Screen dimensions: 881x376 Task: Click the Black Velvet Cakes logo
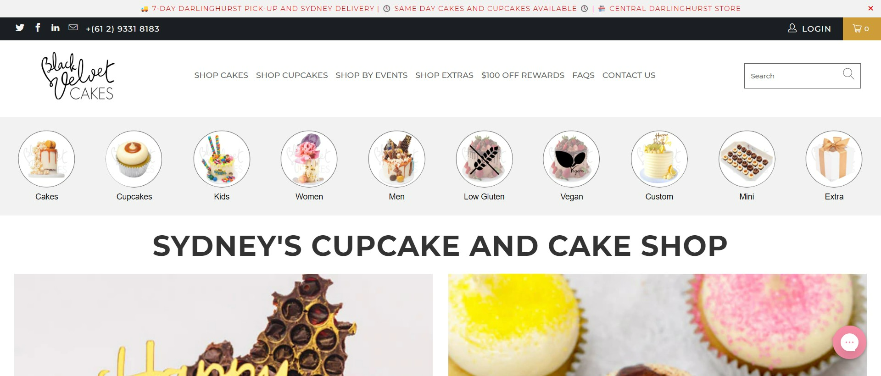click(x=78, y=76)
